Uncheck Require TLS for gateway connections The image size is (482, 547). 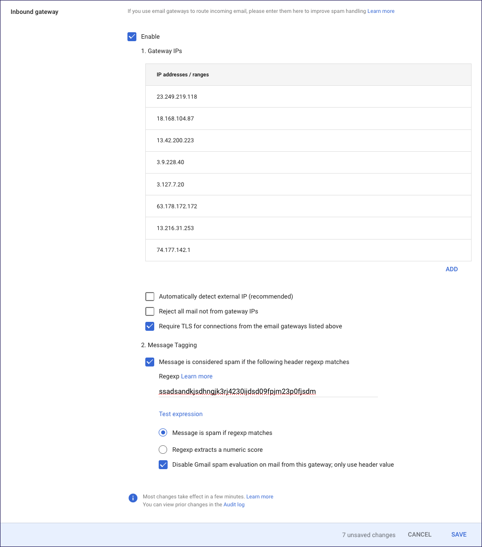(x=149, y=326)
